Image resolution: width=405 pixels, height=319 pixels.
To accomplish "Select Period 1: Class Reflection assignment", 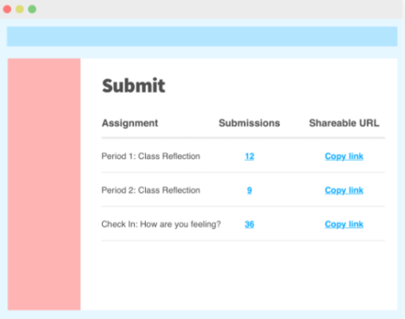I will tap(151, 156).
